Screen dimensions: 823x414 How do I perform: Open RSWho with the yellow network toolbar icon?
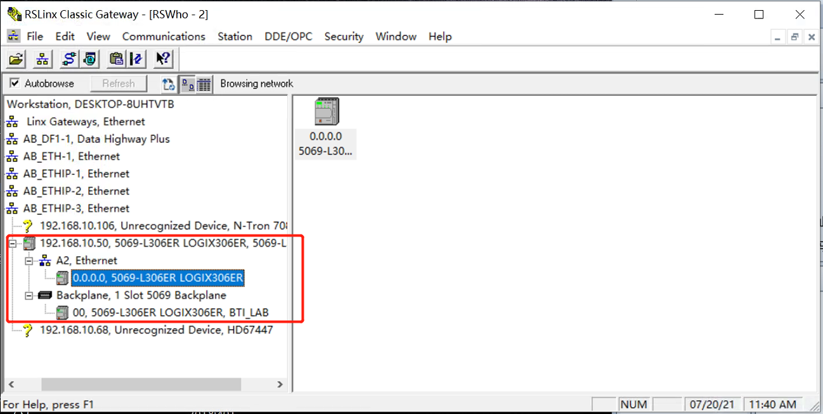42,60
